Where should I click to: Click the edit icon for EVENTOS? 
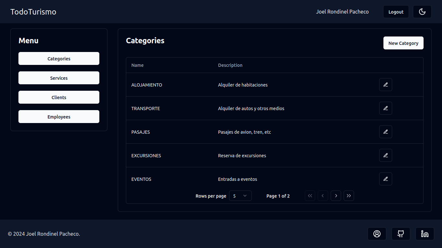pos(385,179)
